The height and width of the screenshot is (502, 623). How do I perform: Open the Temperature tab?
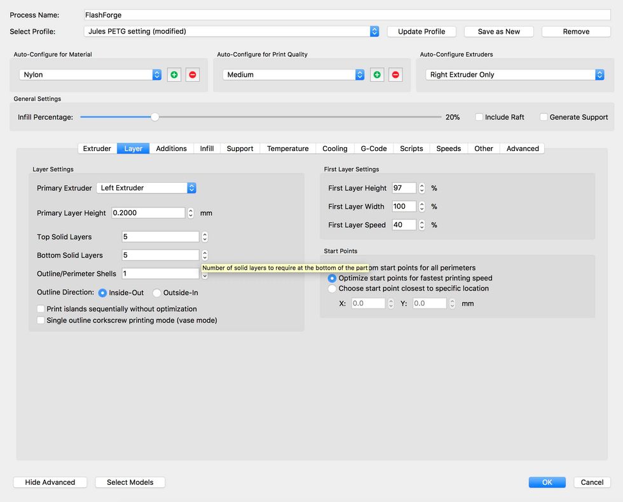(287, 149)
